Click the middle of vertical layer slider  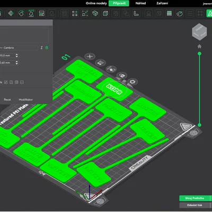pos(199,89)
